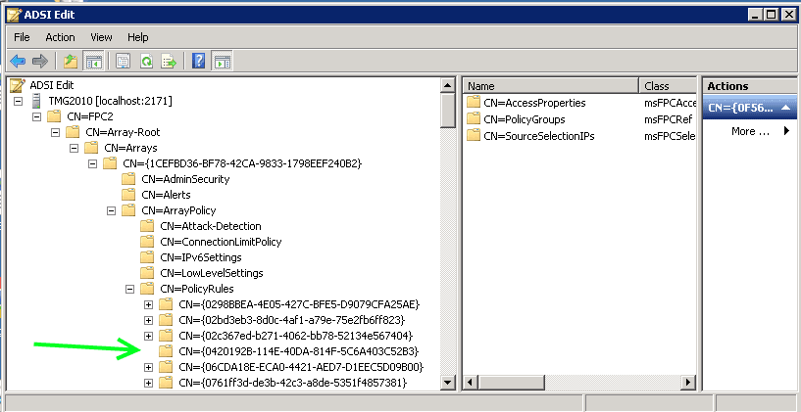Click the CN=SourceSelectionIPs folder icon
The width and height of the screenshot is (801, 412).
[474, 136]
